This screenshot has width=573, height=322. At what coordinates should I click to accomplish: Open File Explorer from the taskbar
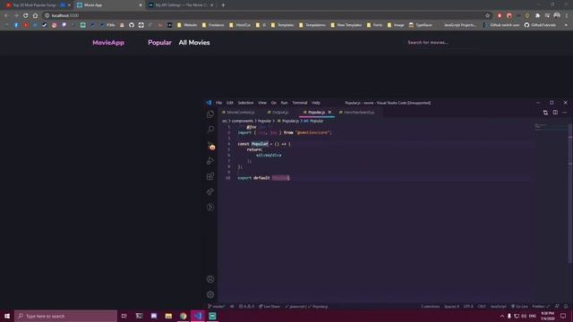(x=168, y=316)
